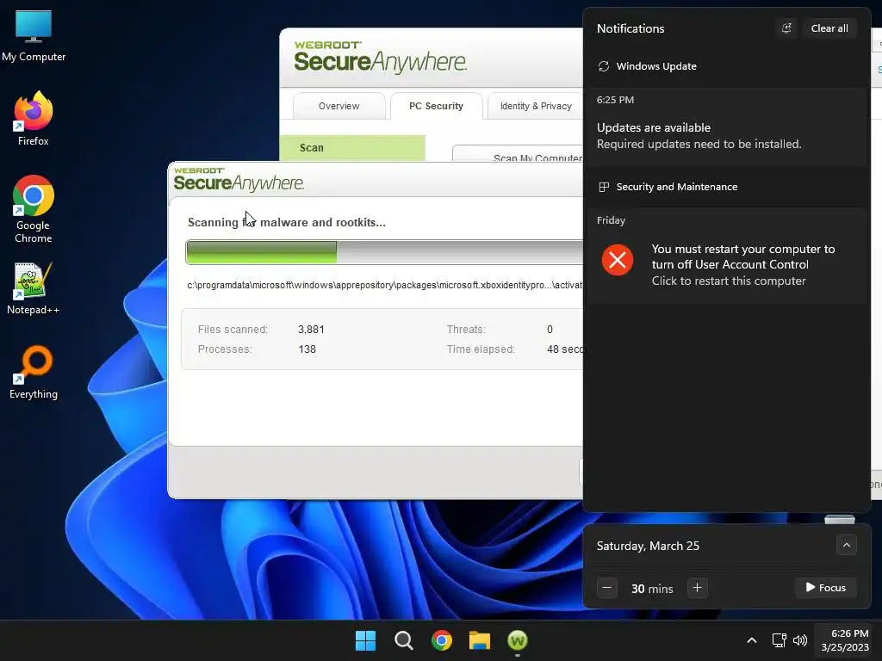The height and width of the screenshot is (661, 882).
Task: Click the scan progress bar
Action: click(x=384, y=252)
